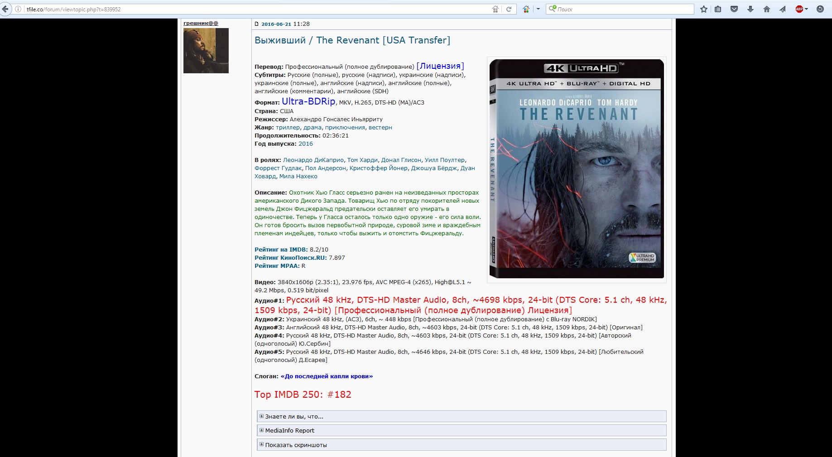Viewport: 832px width, 457px height.
Task: Expand the 'Показать скриншоты' spoiler
Action: pyautogui.click(x=296, y=445)
